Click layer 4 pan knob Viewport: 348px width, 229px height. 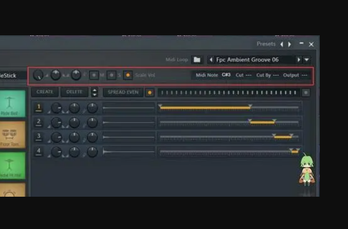(74, 152)
